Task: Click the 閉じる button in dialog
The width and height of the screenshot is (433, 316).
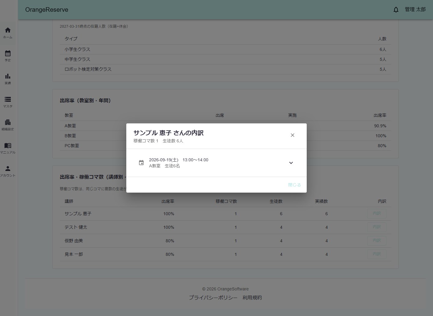Action: point(294,185)
